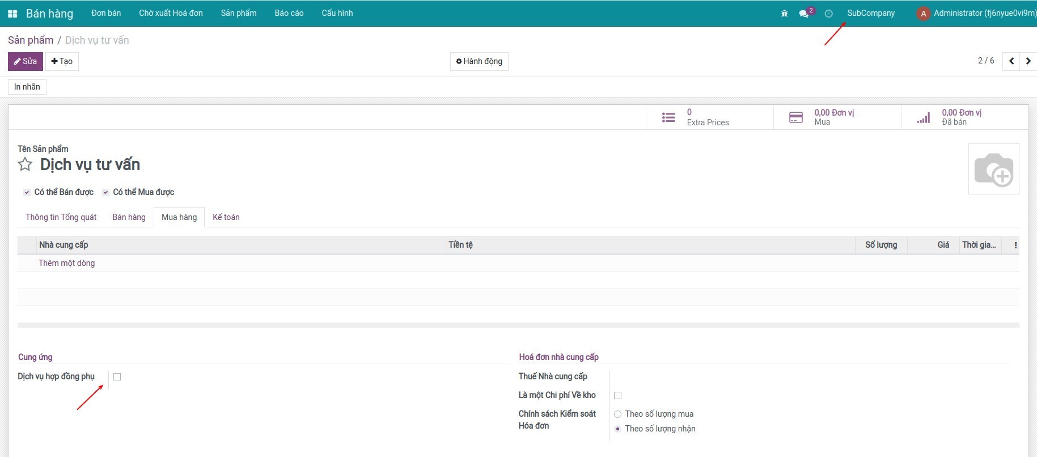The height and width of the screenshot is (457, 1037).
Task: Open supplier list column options menu
Action: (x=1015, y=246)
